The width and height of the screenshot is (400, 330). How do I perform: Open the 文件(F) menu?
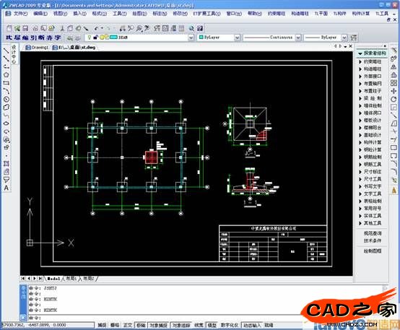coord(20,14)
